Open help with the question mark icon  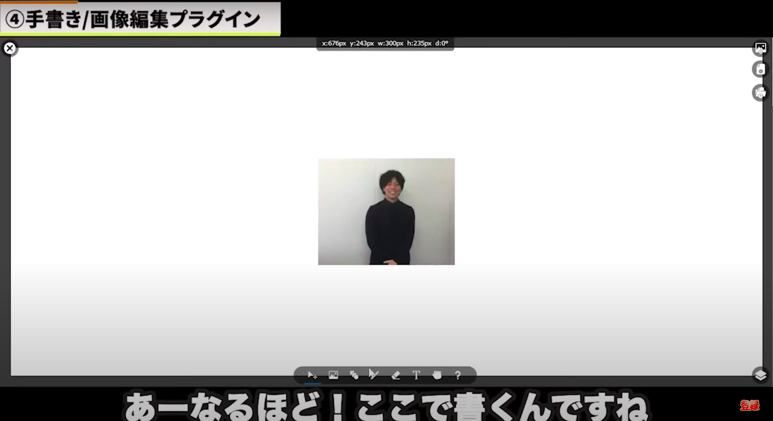458,375
